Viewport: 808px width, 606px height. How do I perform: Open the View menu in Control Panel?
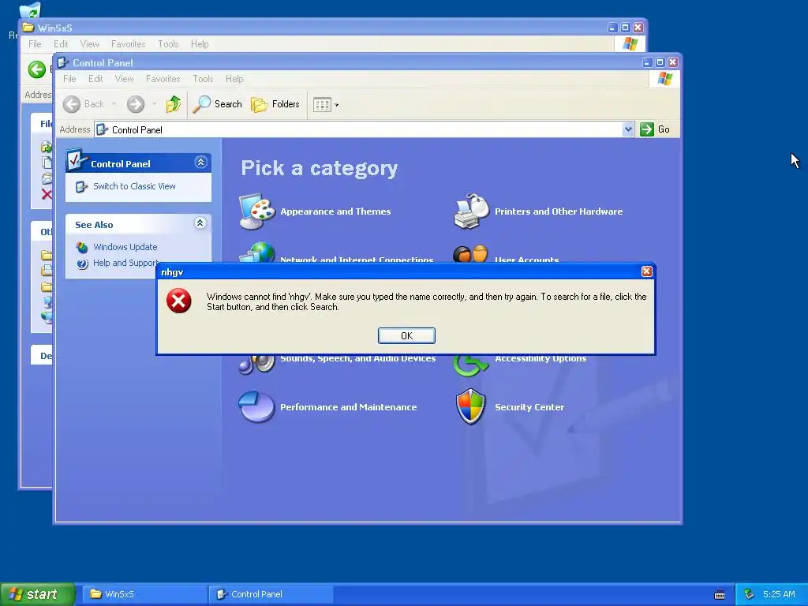[124, 79]
